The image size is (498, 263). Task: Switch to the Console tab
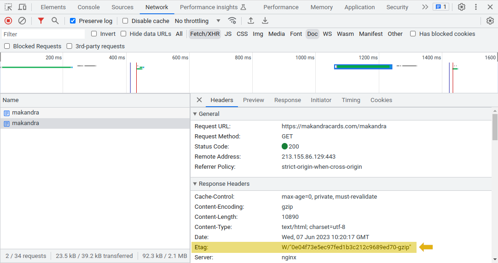pos(88,7)
